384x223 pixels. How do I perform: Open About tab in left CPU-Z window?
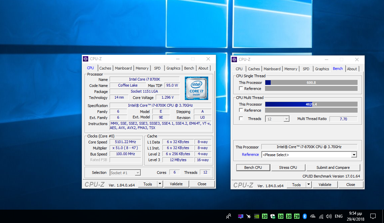tap(203, 68)
